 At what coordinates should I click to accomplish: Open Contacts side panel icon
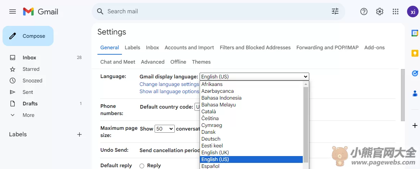coord(415,93)
